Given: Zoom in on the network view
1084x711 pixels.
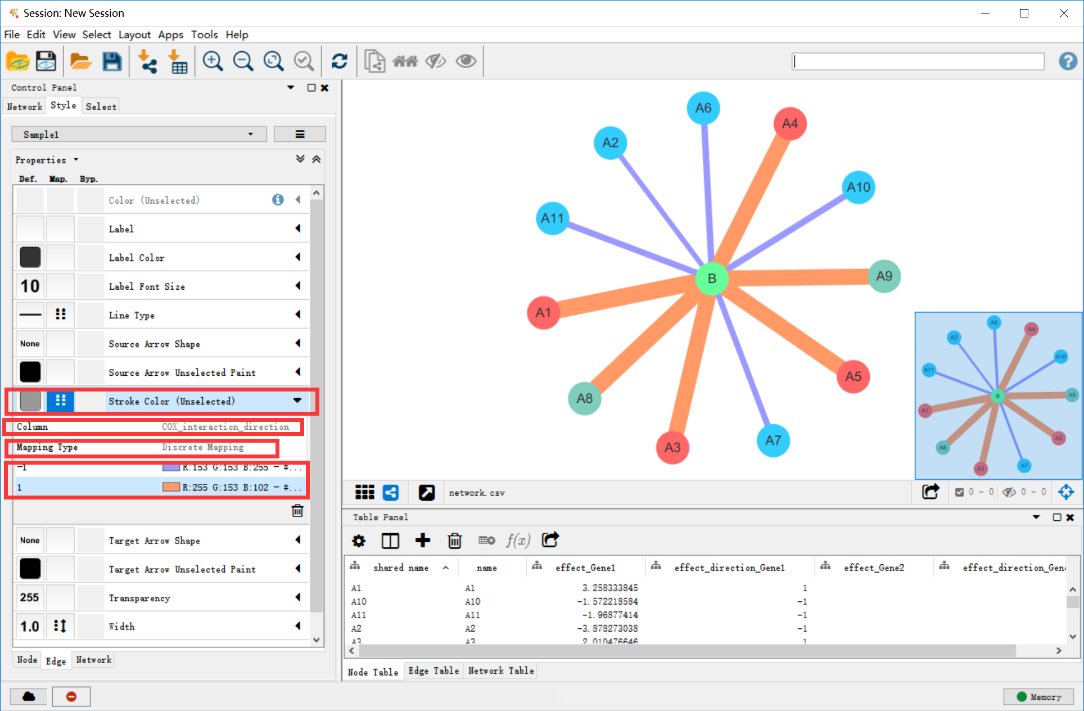Looking at the screenshot, I should (x=213, y=61).
